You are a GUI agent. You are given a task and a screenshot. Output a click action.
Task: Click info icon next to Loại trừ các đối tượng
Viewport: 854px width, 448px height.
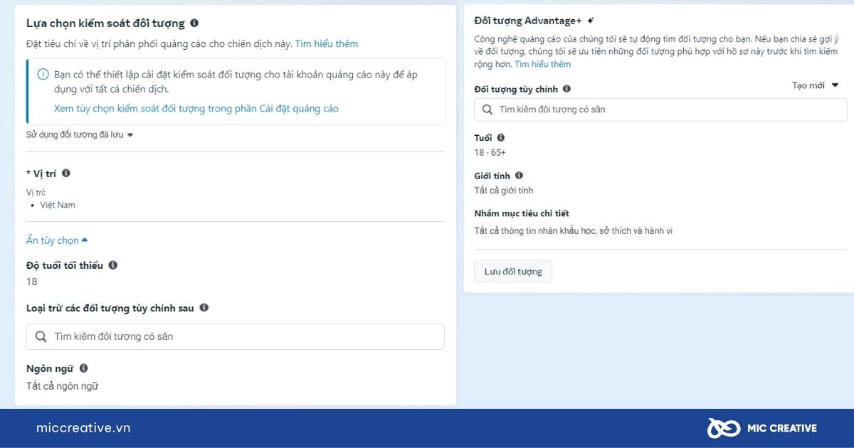(x=204, y=308)
